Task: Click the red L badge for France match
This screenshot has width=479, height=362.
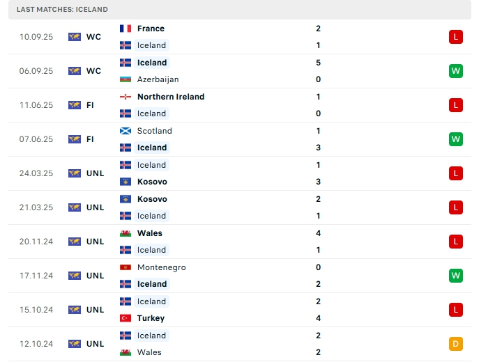Action: click(x=455, y=37)
